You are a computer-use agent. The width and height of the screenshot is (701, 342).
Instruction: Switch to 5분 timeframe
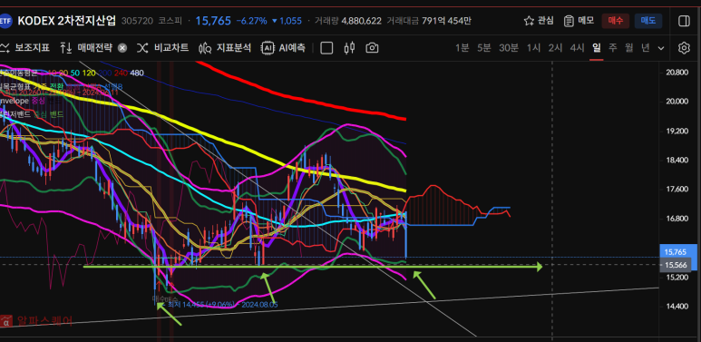tap(483, 48)
